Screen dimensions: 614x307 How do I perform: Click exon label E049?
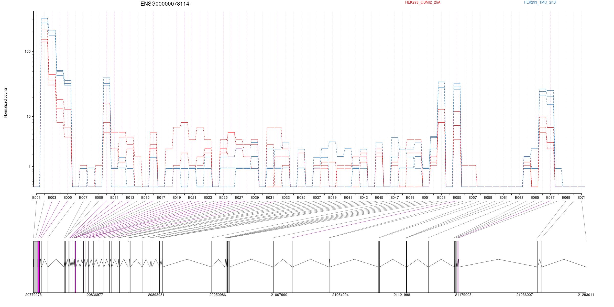[410, 198]
